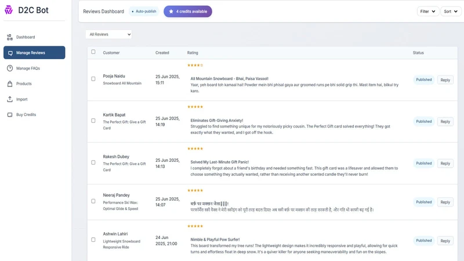Screen dimensions: 464x261
Task: Navigate to Products section
Action: [34, 84]
